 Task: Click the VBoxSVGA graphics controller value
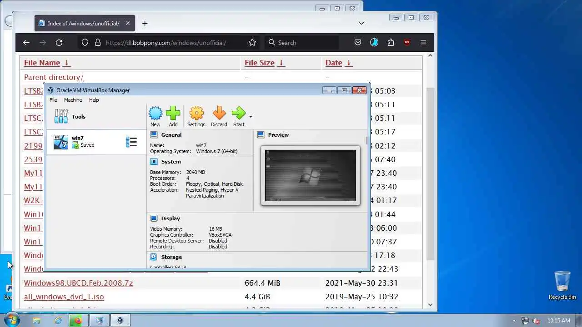pyautogui.click(x=220, y=235)
